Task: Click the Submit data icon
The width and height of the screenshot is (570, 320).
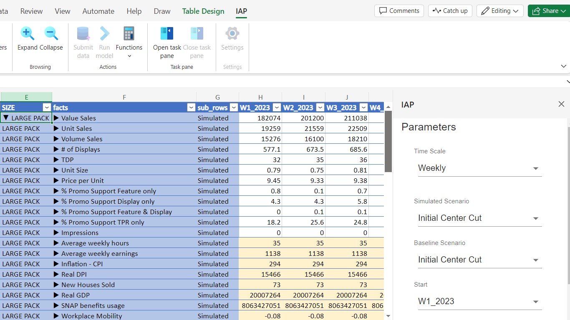Action: 83,34
